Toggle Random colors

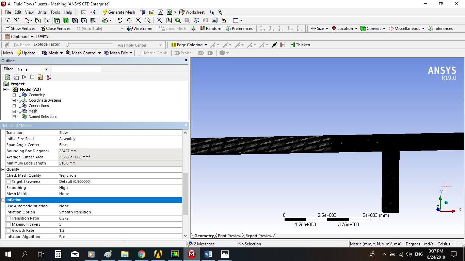coord(211,29)
